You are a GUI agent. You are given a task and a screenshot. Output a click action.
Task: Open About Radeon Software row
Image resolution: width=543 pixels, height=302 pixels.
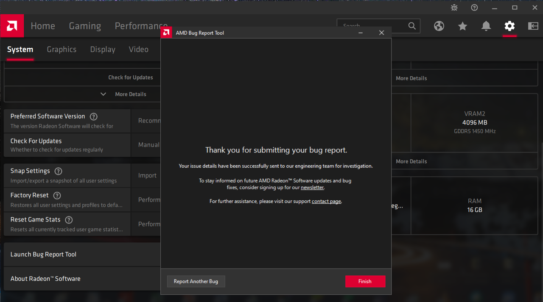pyautogui.click(x=82, y=279)
